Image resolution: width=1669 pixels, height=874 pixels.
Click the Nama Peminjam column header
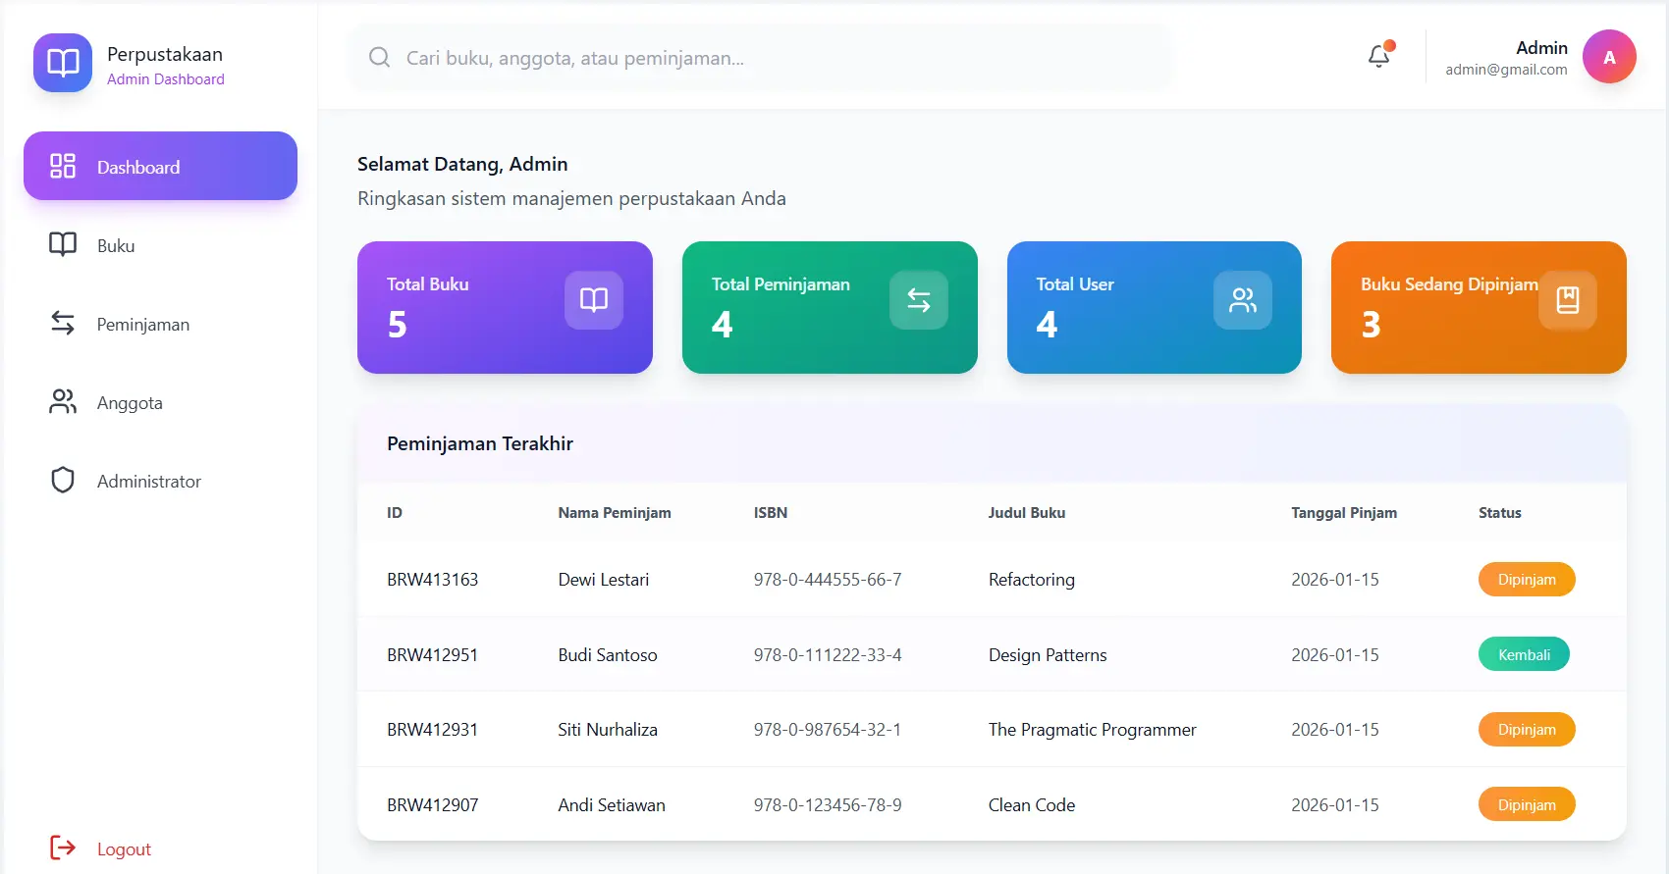(x=615, y=512)
